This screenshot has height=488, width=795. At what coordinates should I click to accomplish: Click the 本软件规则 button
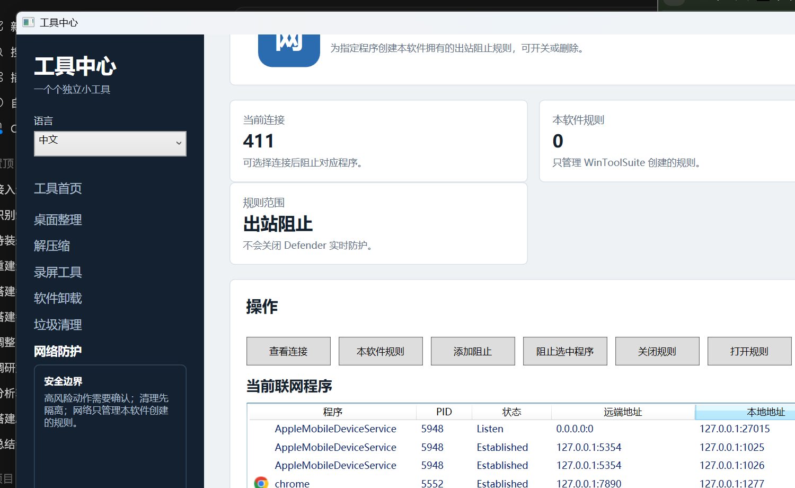click(x=381, y=351)
